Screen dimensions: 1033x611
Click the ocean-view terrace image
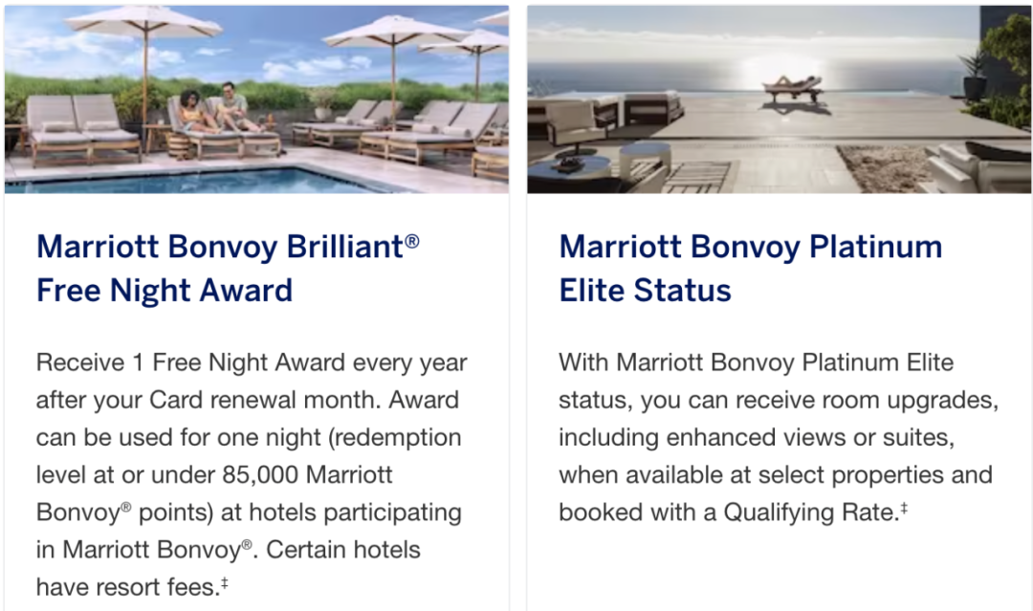tap(779, 99)
